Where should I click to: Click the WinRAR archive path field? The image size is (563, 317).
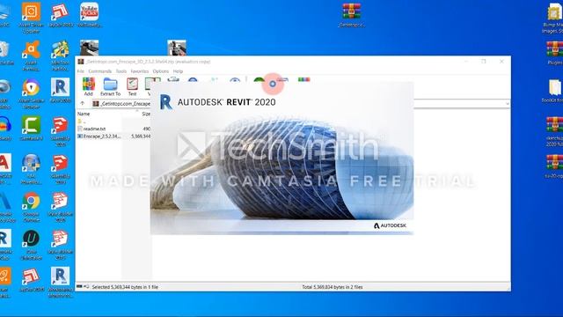click(x=300, y=104)
